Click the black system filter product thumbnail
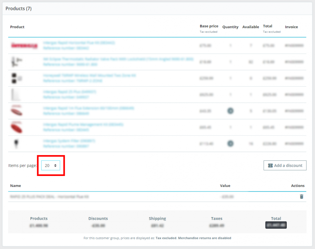The width and height of the screenshot is (315, 249). tap(16, 143)
